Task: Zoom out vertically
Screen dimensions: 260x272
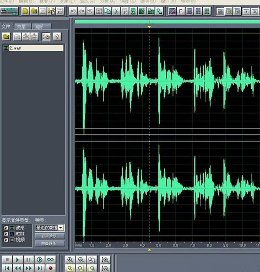Action: tap(105, 268)
